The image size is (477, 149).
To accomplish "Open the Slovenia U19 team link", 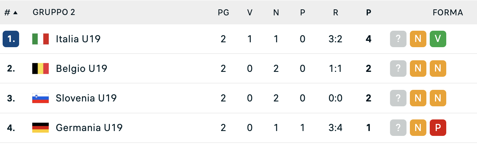I will 86,98.
